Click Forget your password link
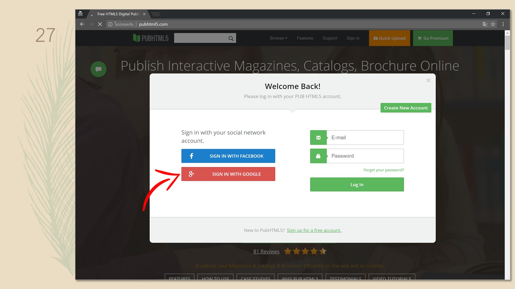 (x=383, y=170)
